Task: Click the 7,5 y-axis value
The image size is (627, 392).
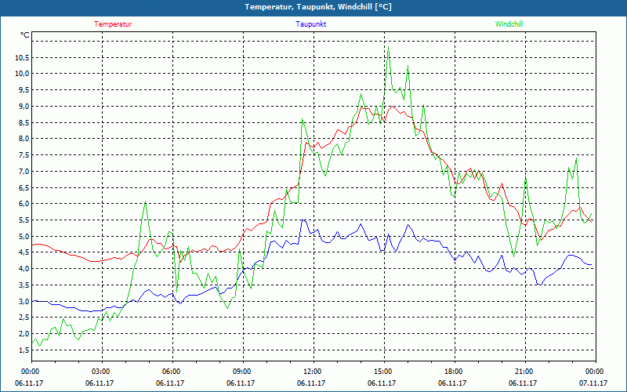Action: point(24,154)
